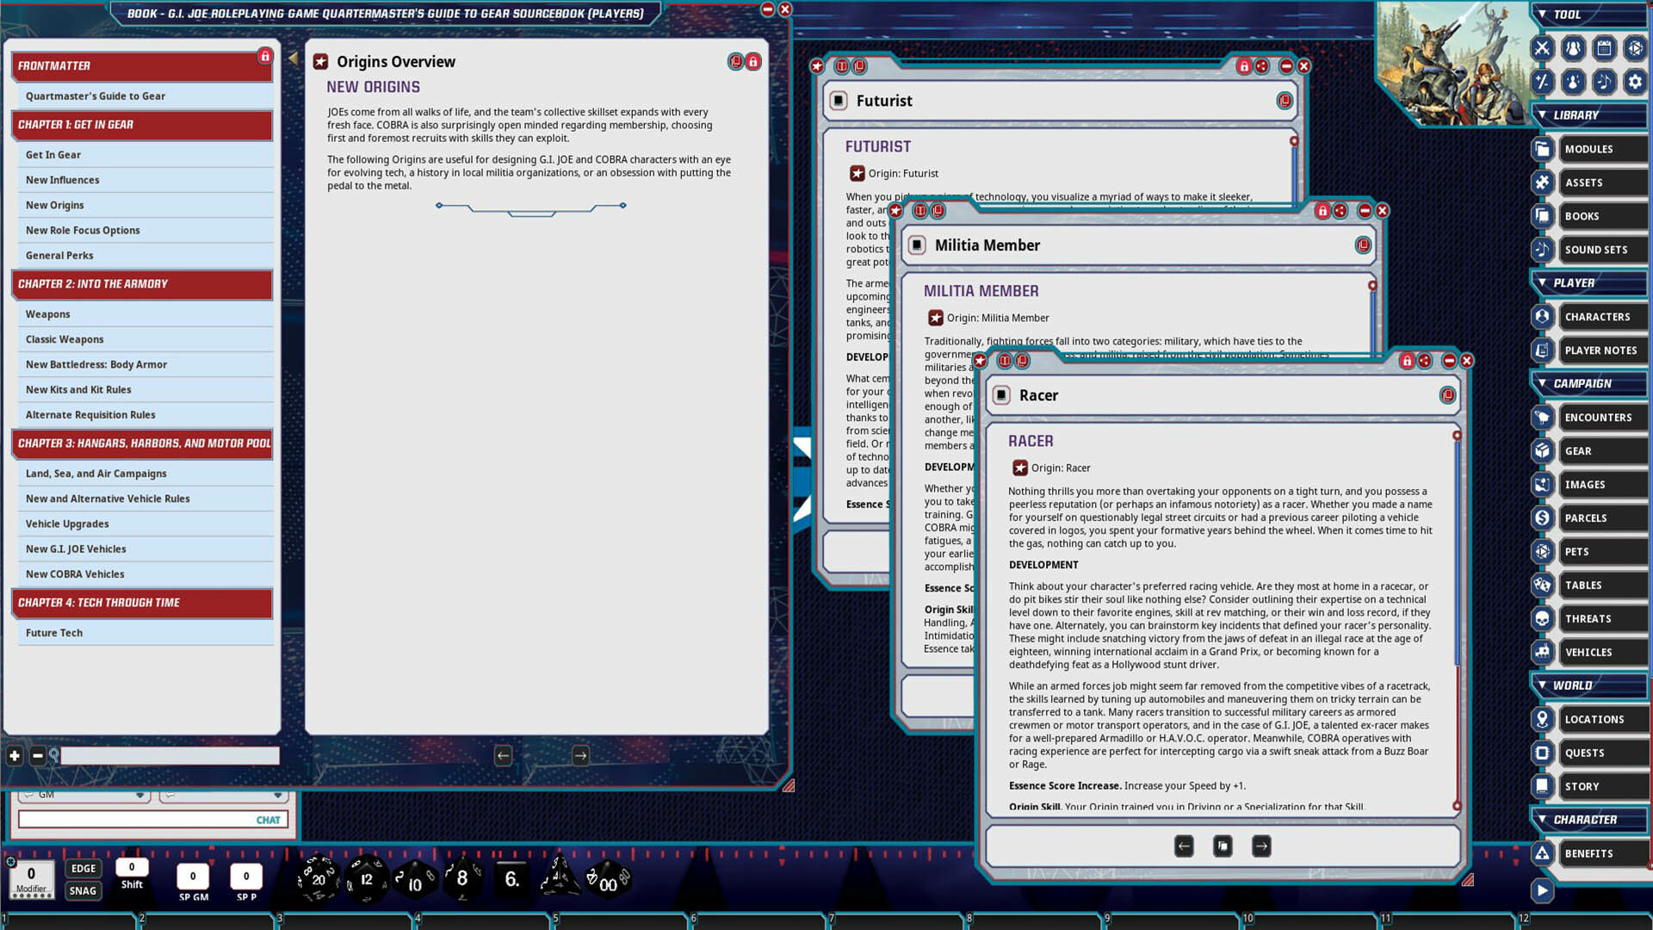1653x930 pixels.
Task: Set the roll Modifier value box
Action: coord(31,872)
